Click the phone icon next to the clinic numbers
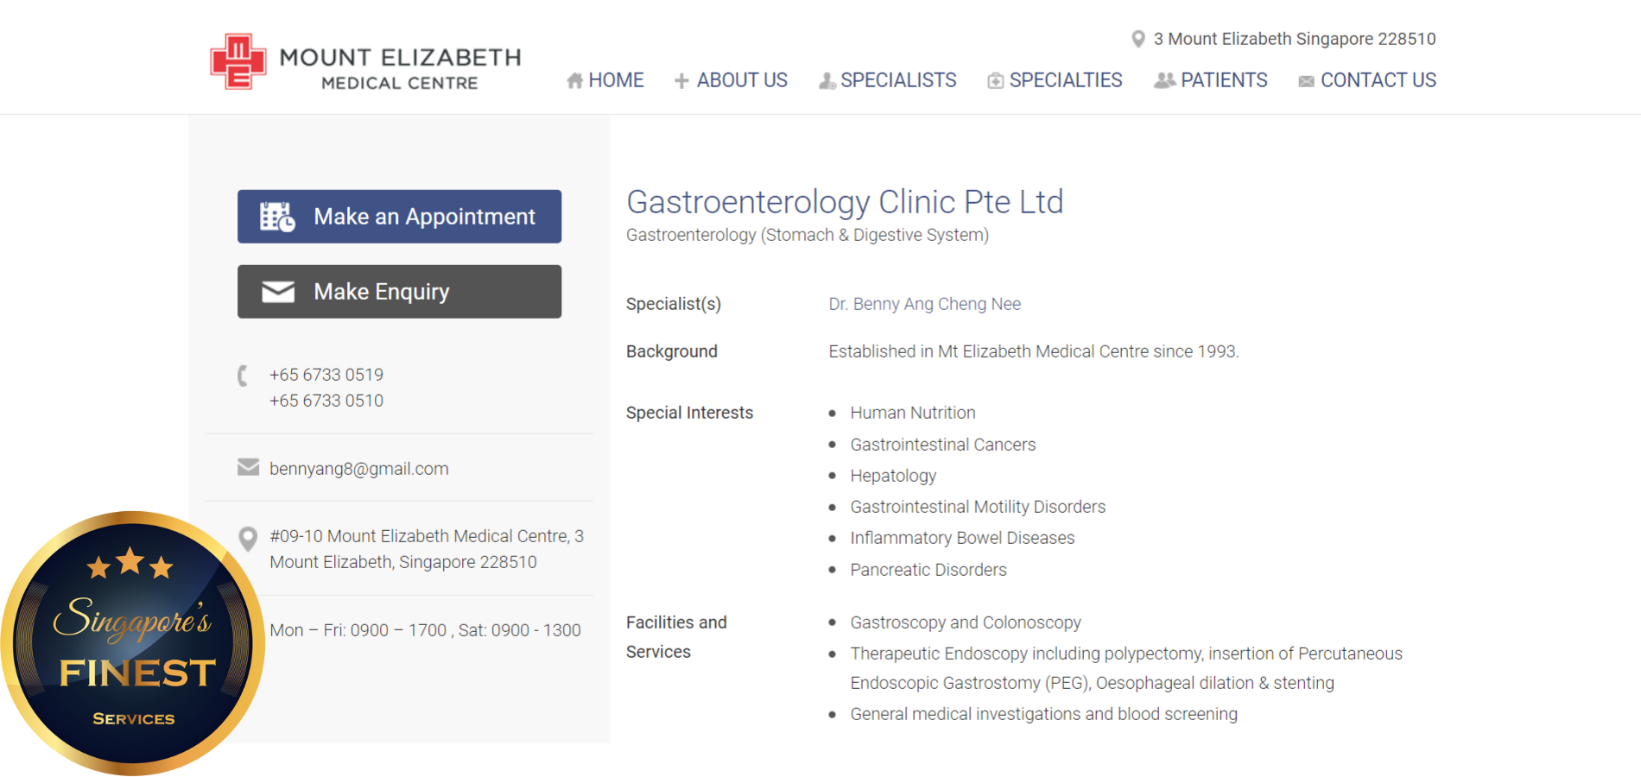Image resolution: width=1641 pixels, height=777 pixels. click(244, 376)
